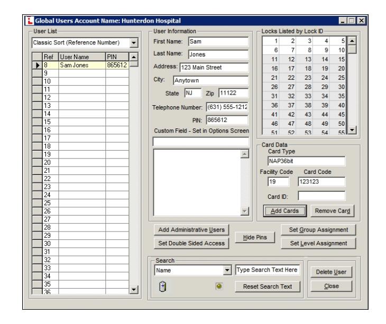Click the User Name column header
386x324 pixels.
(82, 57)
